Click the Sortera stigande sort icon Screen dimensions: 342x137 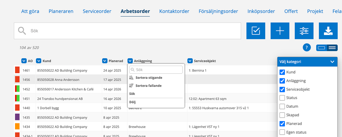pyautogui.click(x=131, y=78)
